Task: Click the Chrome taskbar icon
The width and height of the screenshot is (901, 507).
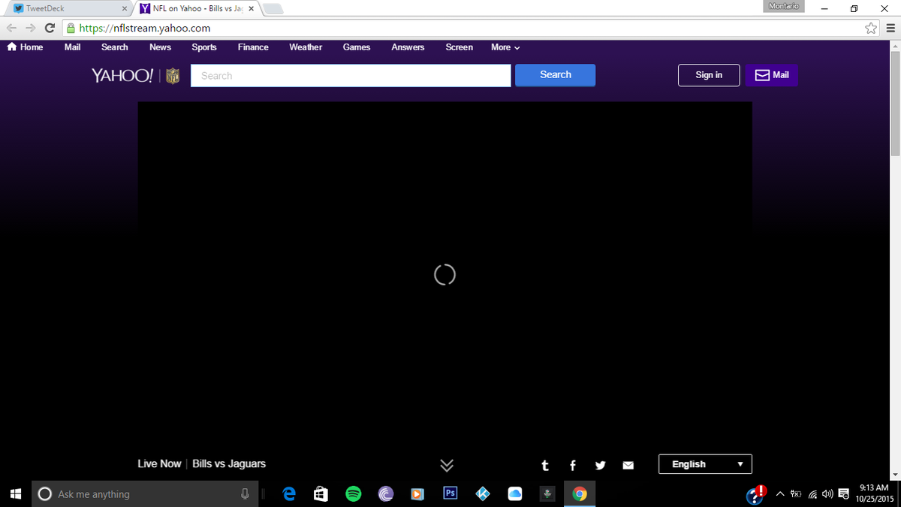Action: pos(579,493)
